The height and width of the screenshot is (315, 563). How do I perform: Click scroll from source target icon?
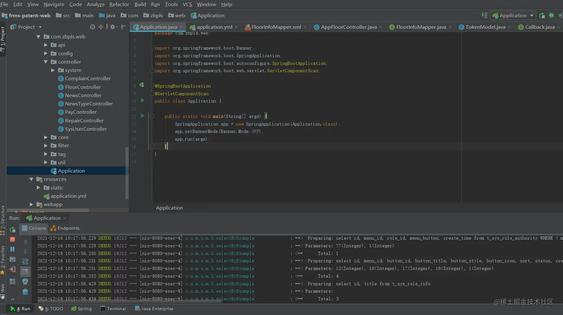point(92,27)
